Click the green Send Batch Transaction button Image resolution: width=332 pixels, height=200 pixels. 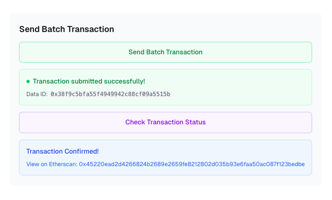(x=166, y=52)
